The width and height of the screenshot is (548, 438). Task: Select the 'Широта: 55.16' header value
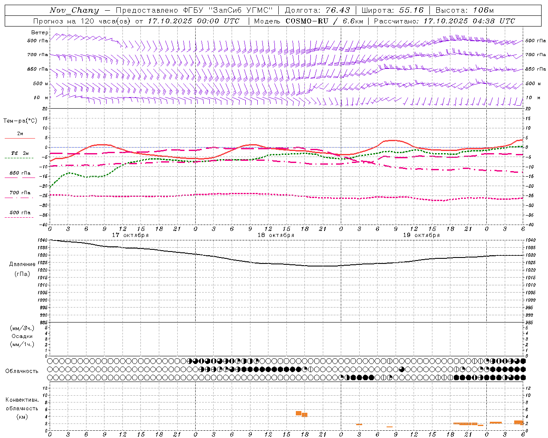tap(393, 10)
